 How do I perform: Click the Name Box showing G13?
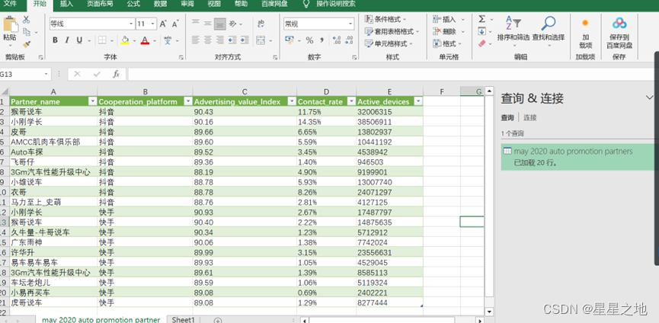(24, 75)
